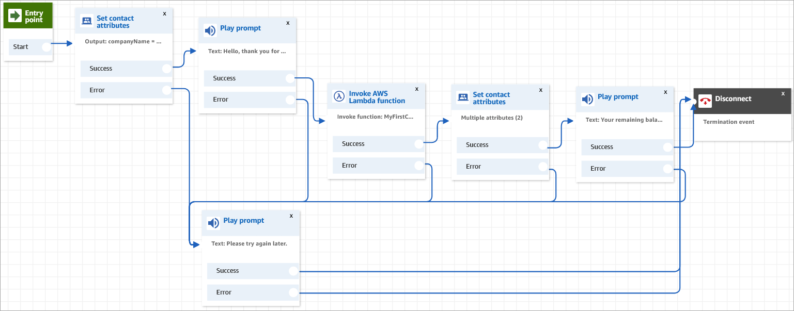Click the AWS Lambda function icon
The width and height of the screenshot is (794, 311).
pos(339,95)
